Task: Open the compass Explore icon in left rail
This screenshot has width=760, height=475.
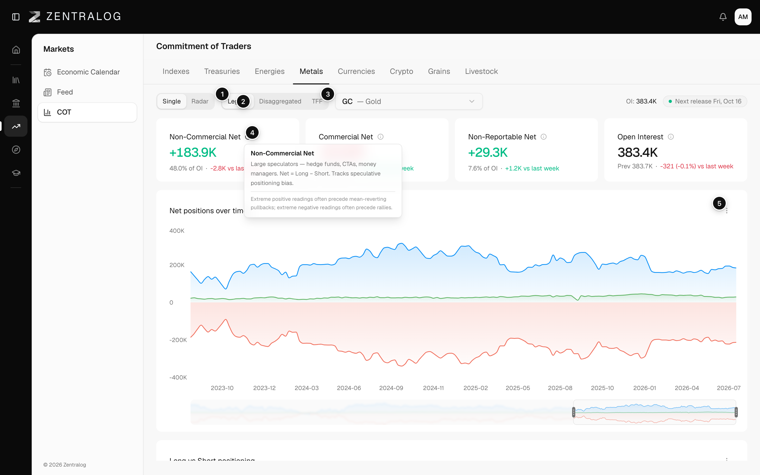Action: pos(16,150)
